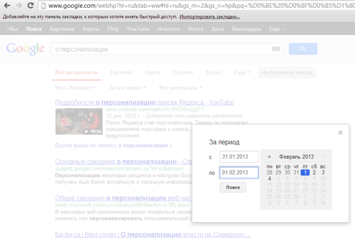This screenshot has height=238, width=355.
Task: Open +Вы in Google bar
Action: pos(12,29)
